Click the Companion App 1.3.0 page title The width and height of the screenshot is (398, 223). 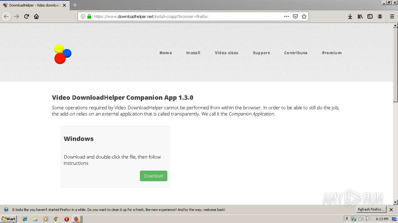point(123,98)
